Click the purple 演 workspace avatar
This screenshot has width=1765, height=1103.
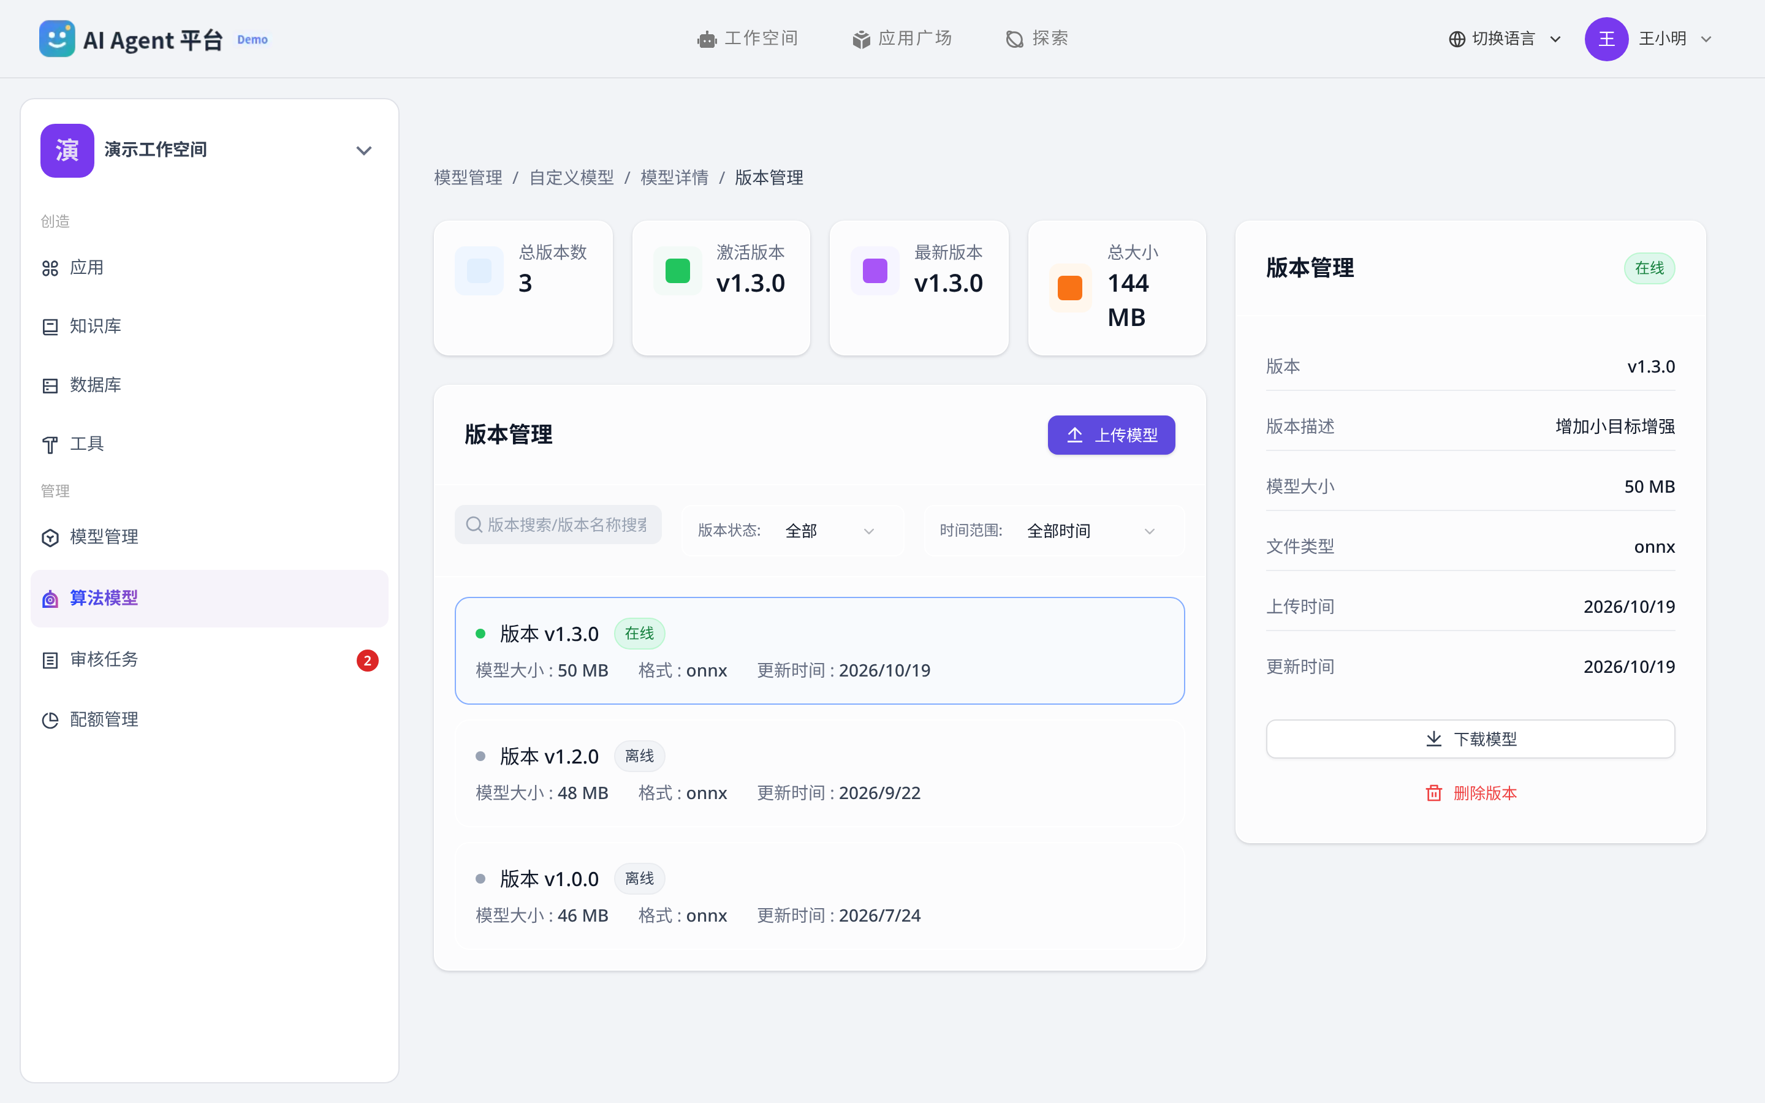pos(67,150)
